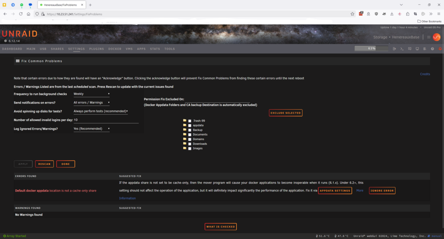
Task: Reload the page with the refresh icon
Action: pyautogui.click(x=21, y=14)
